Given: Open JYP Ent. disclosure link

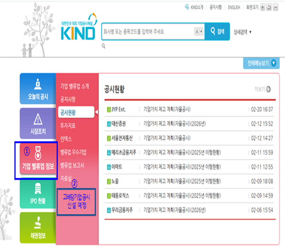Looking at the screenshot, I should (x=118, y=110).
